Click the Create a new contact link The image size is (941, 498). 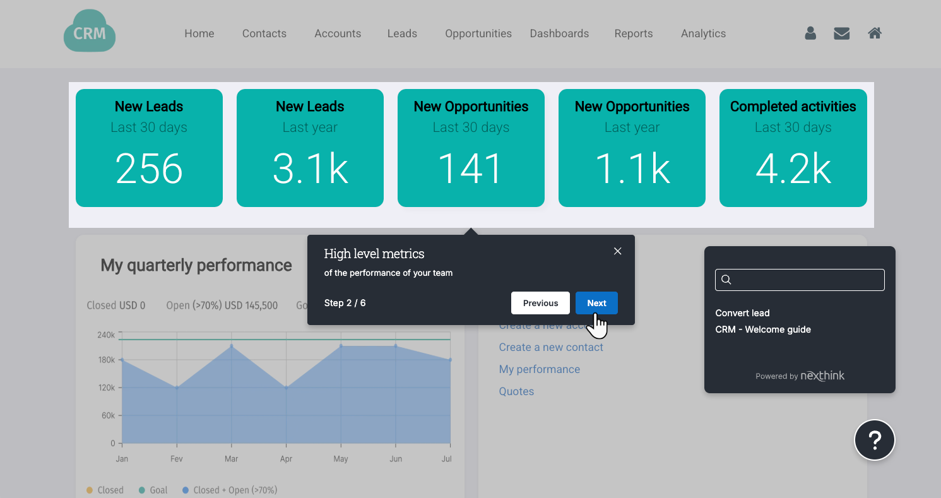click(x=550, y=347)
